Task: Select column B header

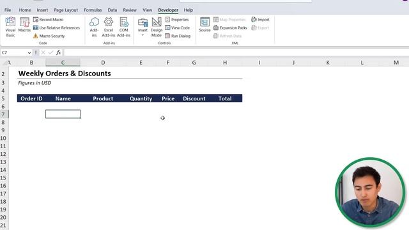Action: 31,63
